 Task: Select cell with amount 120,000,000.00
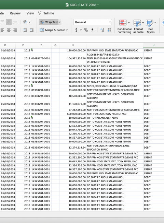click(x=73, y=50)
